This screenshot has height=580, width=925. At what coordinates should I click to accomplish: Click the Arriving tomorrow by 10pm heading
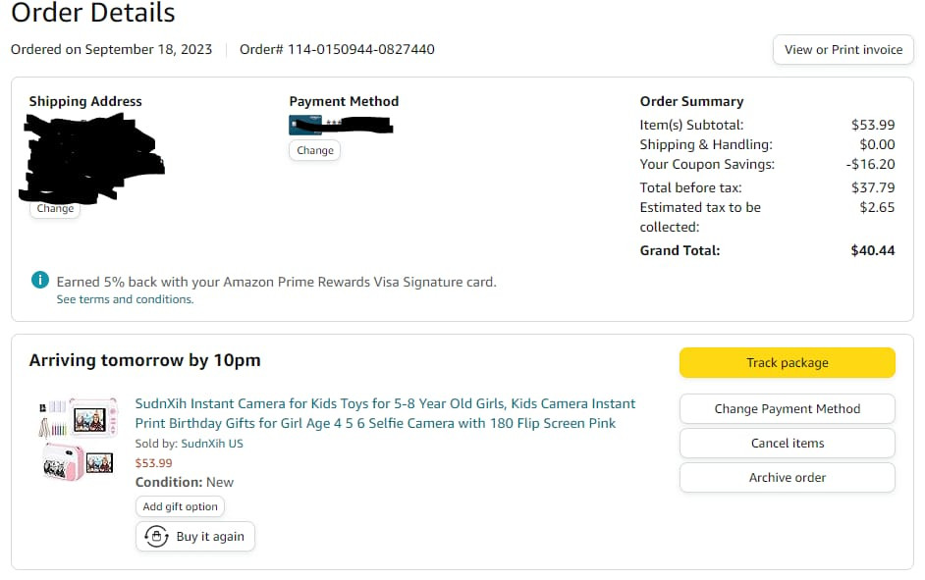click(145, 360)
